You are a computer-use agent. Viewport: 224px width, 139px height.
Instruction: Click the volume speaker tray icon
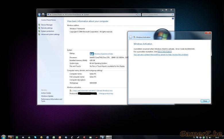pyautogui.click(x=210, y=138)
